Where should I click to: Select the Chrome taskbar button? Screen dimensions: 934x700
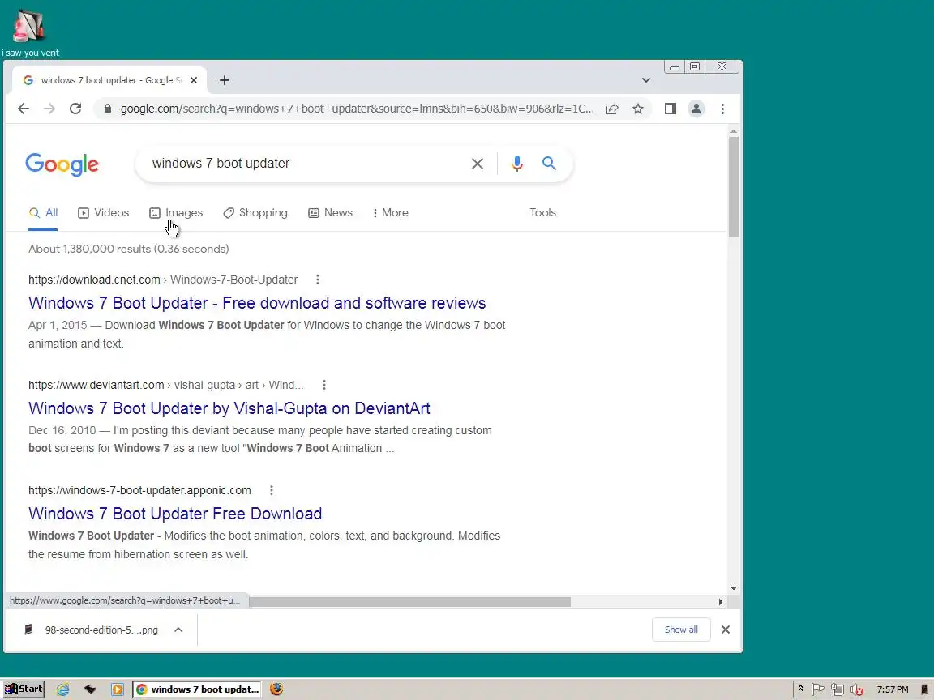(196, 689)
